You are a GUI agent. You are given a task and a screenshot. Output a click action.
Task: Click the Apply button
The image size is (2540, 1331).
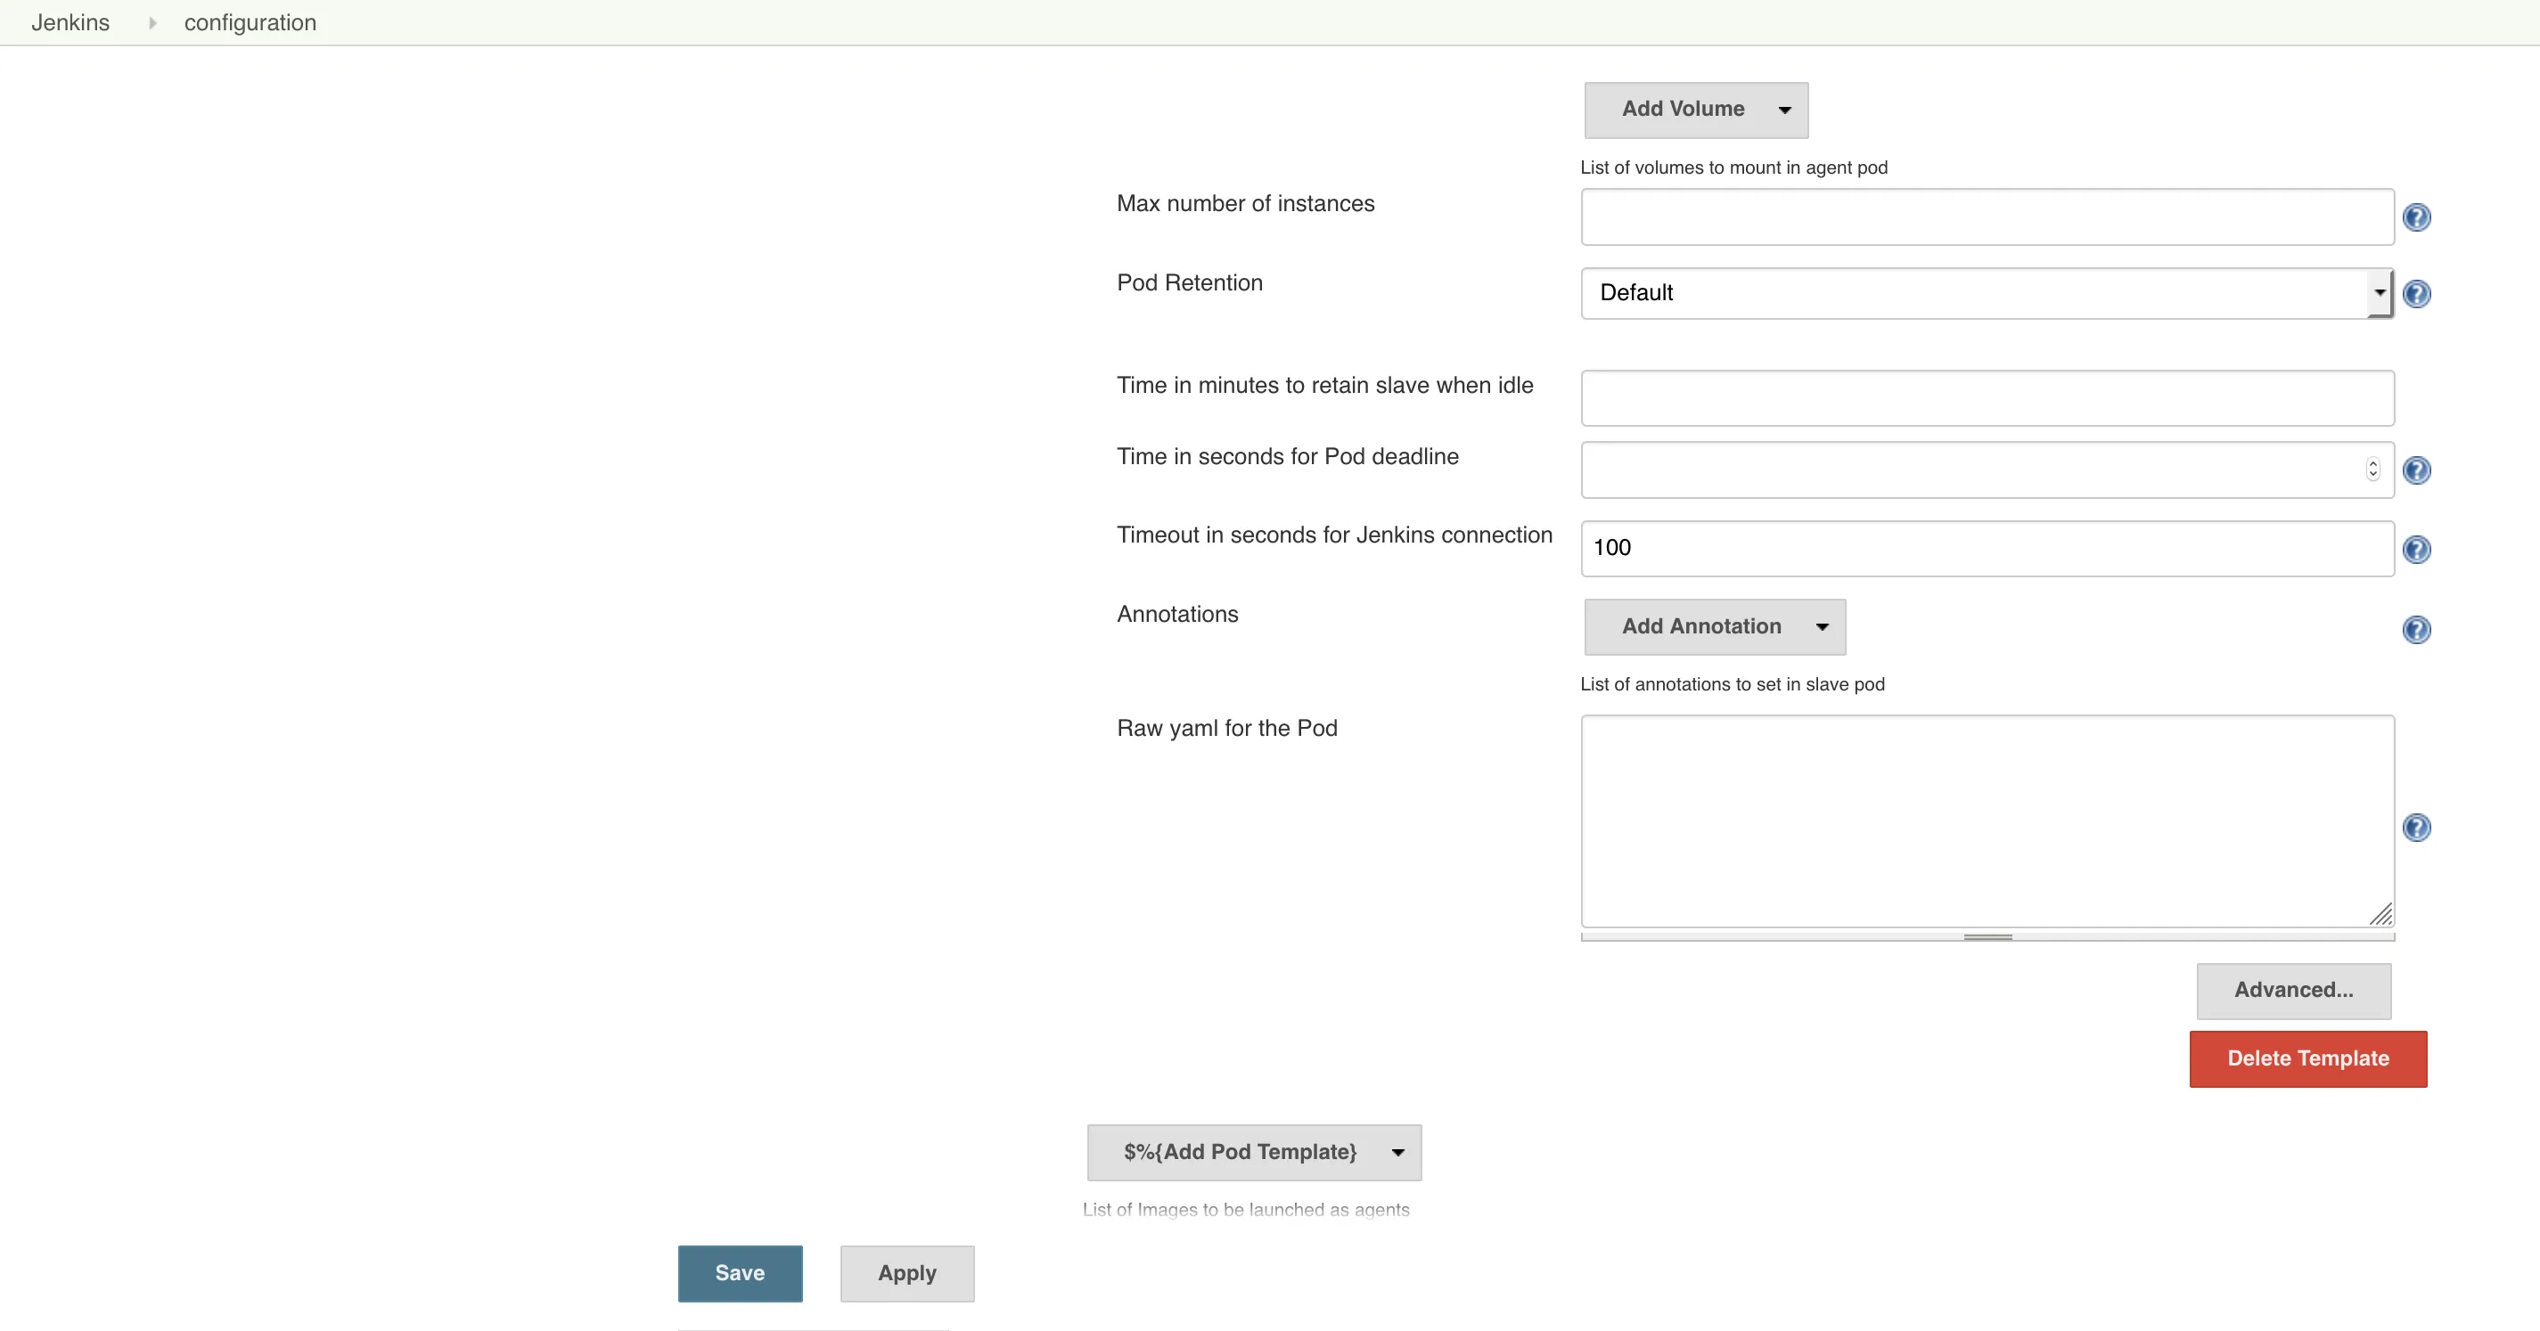tap(906, 1274)
